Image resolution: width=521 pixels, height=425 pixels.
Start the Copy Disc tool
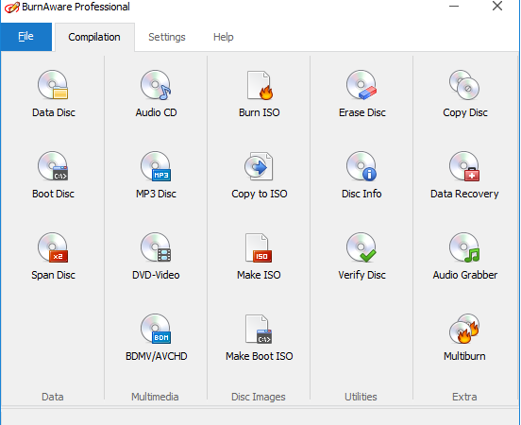[x=465, y=94]
